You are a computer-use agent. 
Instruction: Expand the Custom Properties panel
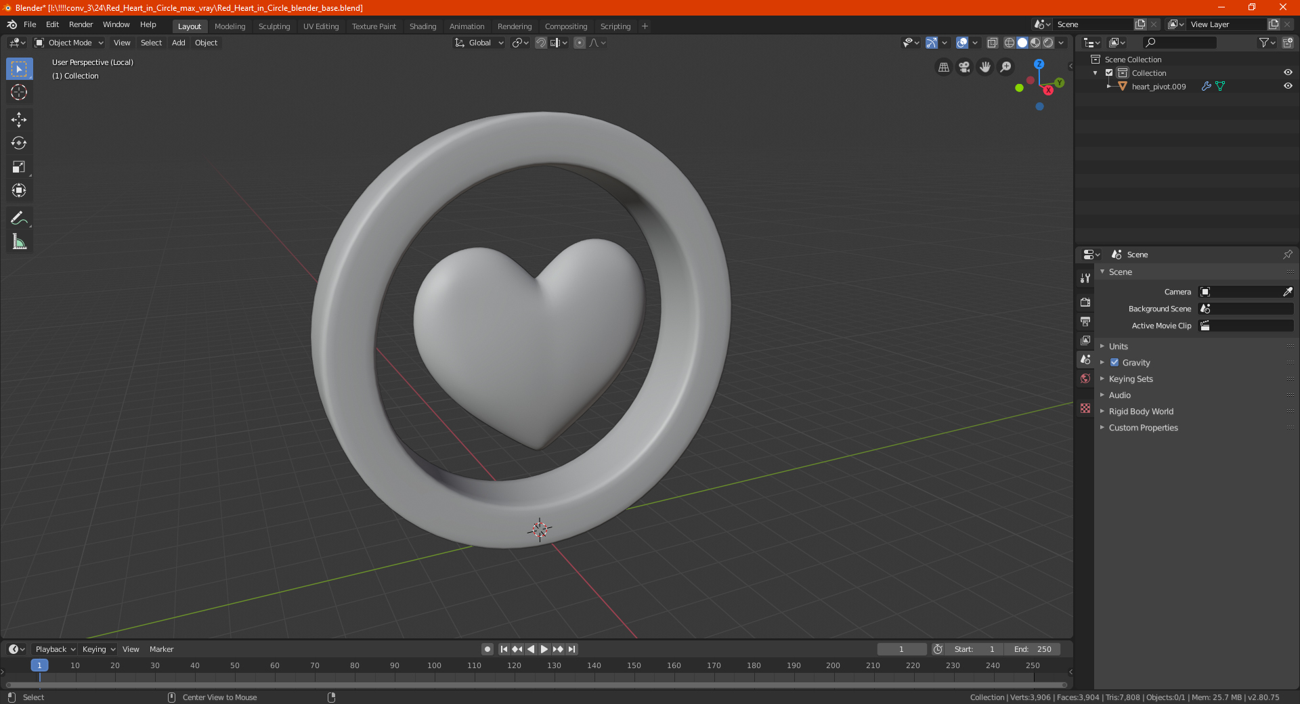pyautogui.click(x=1143, y=428)
